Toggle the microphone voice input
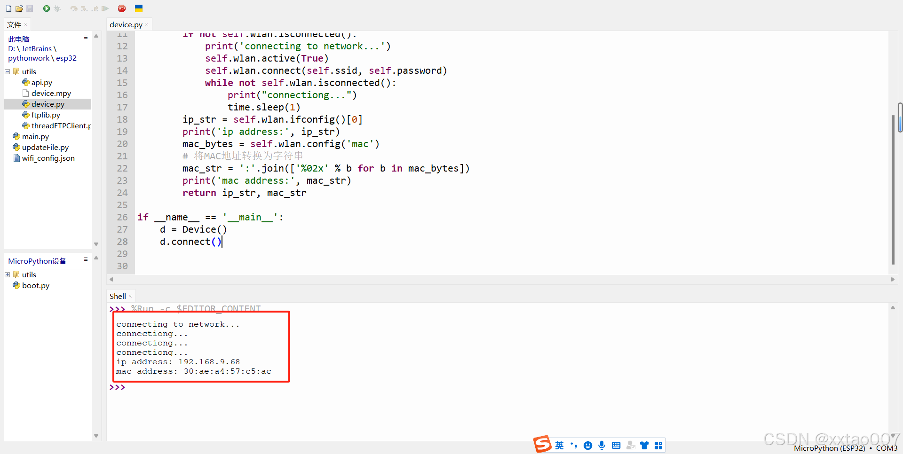This screenshot has height=454, width=903. pyautogui.click(x=602, y=445)
